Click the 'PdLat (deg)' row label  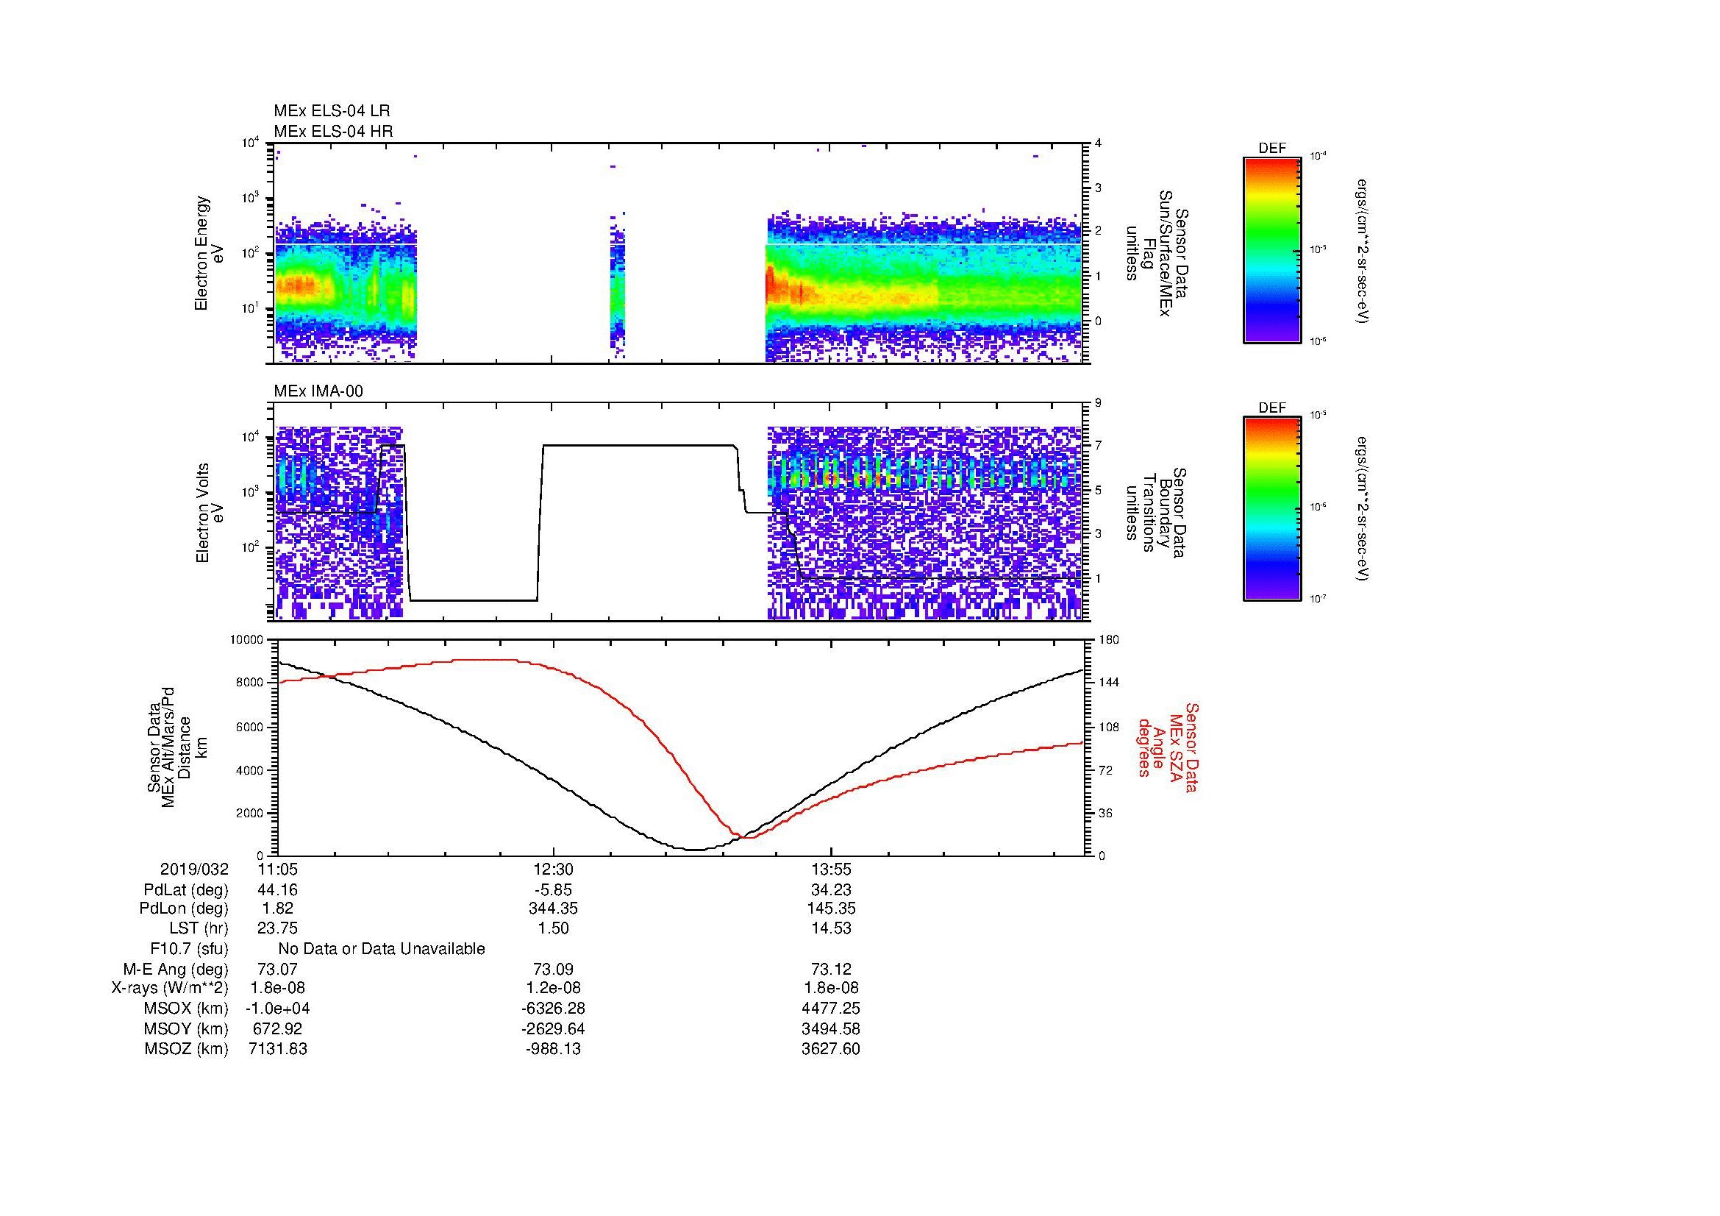(186, 890)
